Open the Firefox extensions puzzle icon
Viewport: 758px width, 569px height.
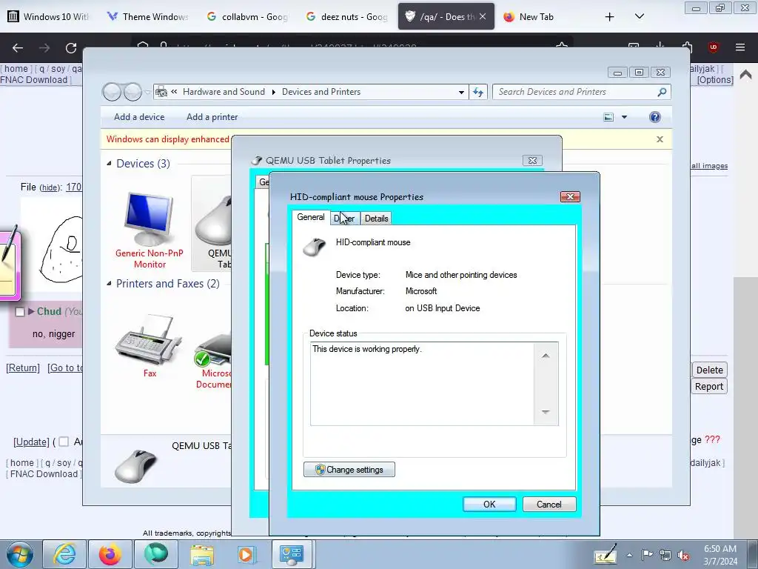click(687, 47)
